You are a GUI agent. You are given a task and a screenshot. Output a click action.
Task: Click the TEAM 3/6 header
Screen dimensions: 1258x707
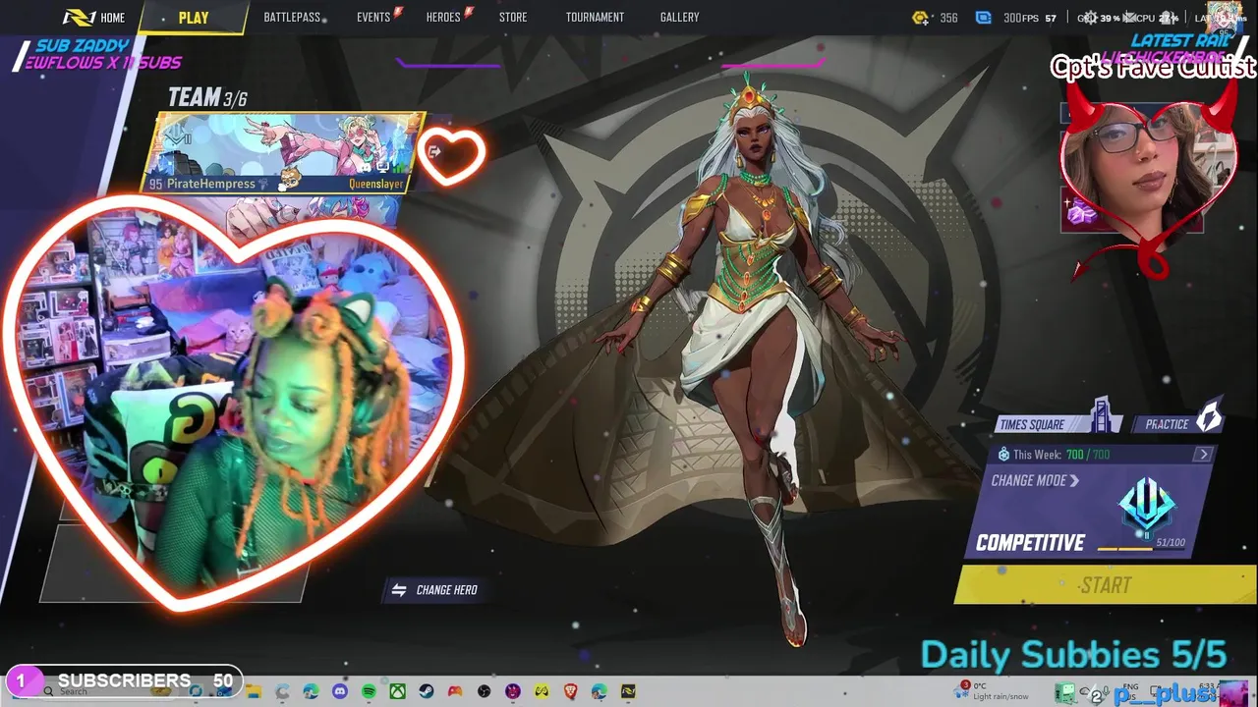click(206, 97)
